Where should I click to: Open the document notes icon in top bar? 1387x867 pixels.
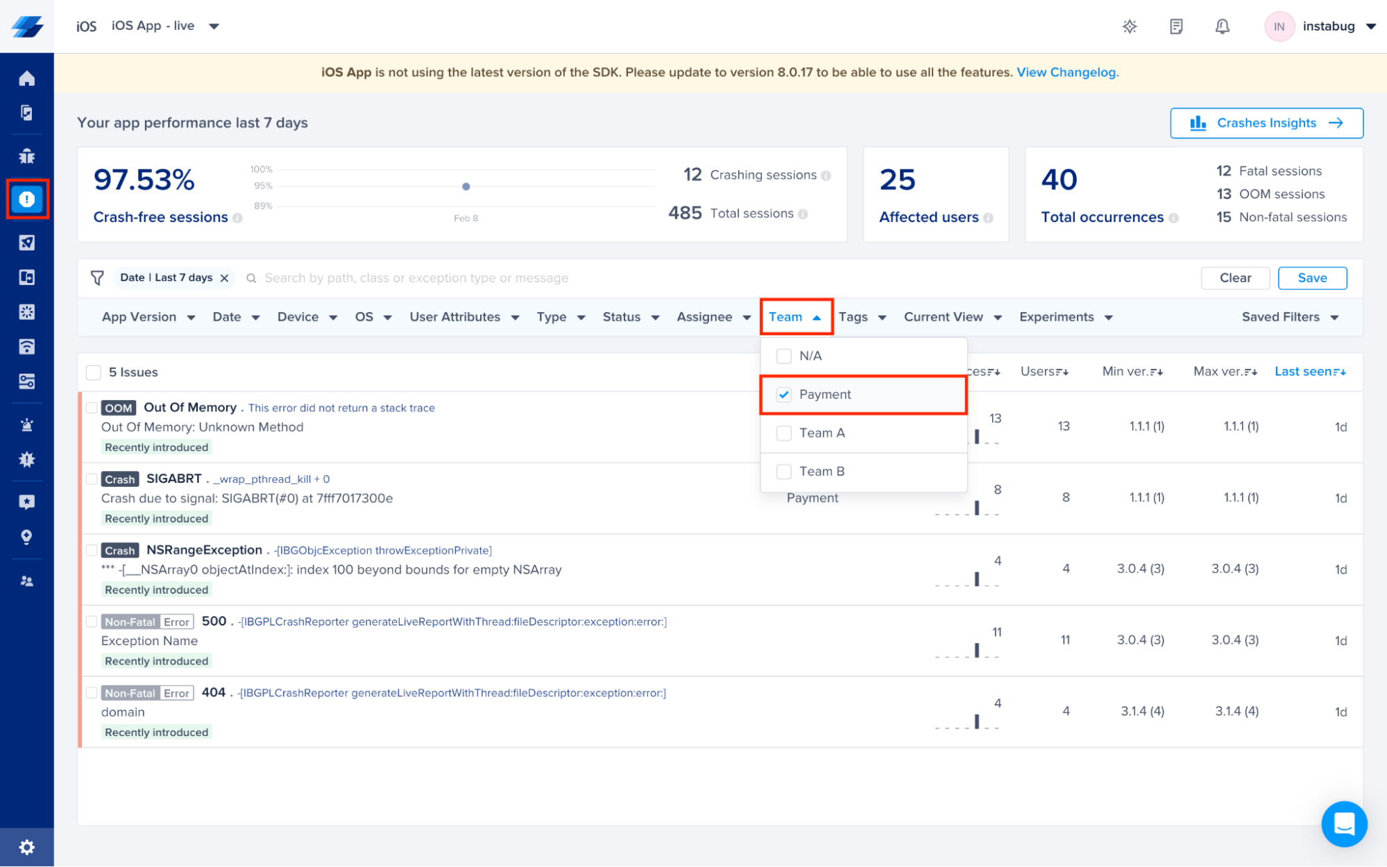pyautogui.click(x=1175, y=26)
